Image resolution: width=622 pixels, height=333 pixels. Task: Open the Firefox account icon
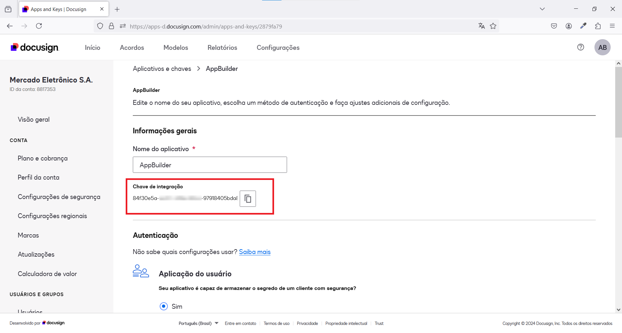pos(569,26)
